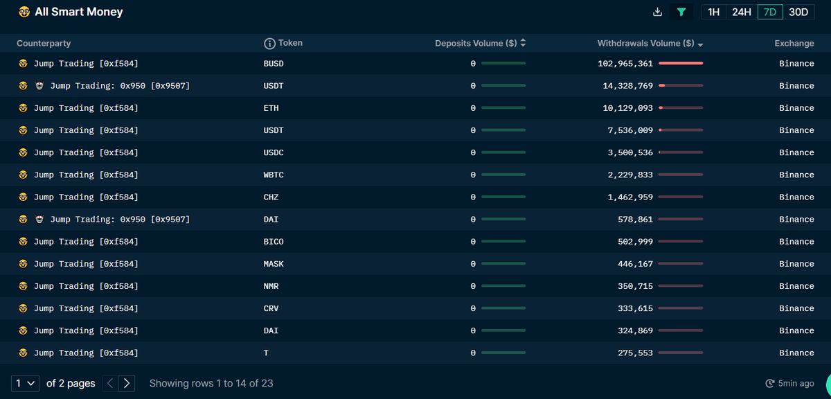Switch time range to 30D
831x399 pixels.
click(x=798, y=12)
